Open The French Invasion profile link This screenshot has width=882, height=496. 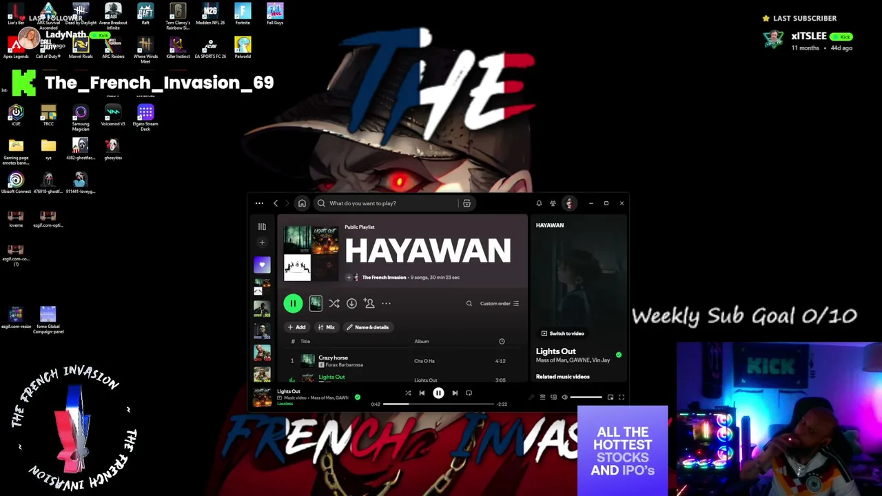(384, 278)
